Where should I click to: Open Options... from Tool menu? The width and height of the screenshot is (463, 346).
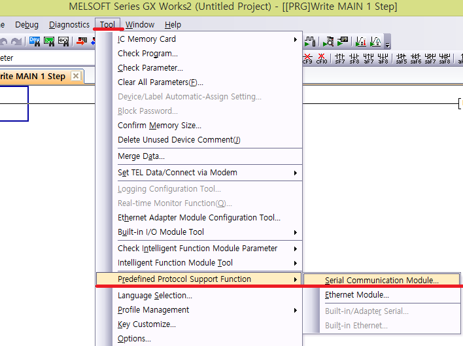pos(207,339)
